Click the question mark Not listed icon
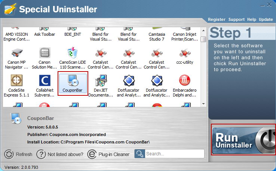This screenshot has width=276, height=171. coord(41,154)
